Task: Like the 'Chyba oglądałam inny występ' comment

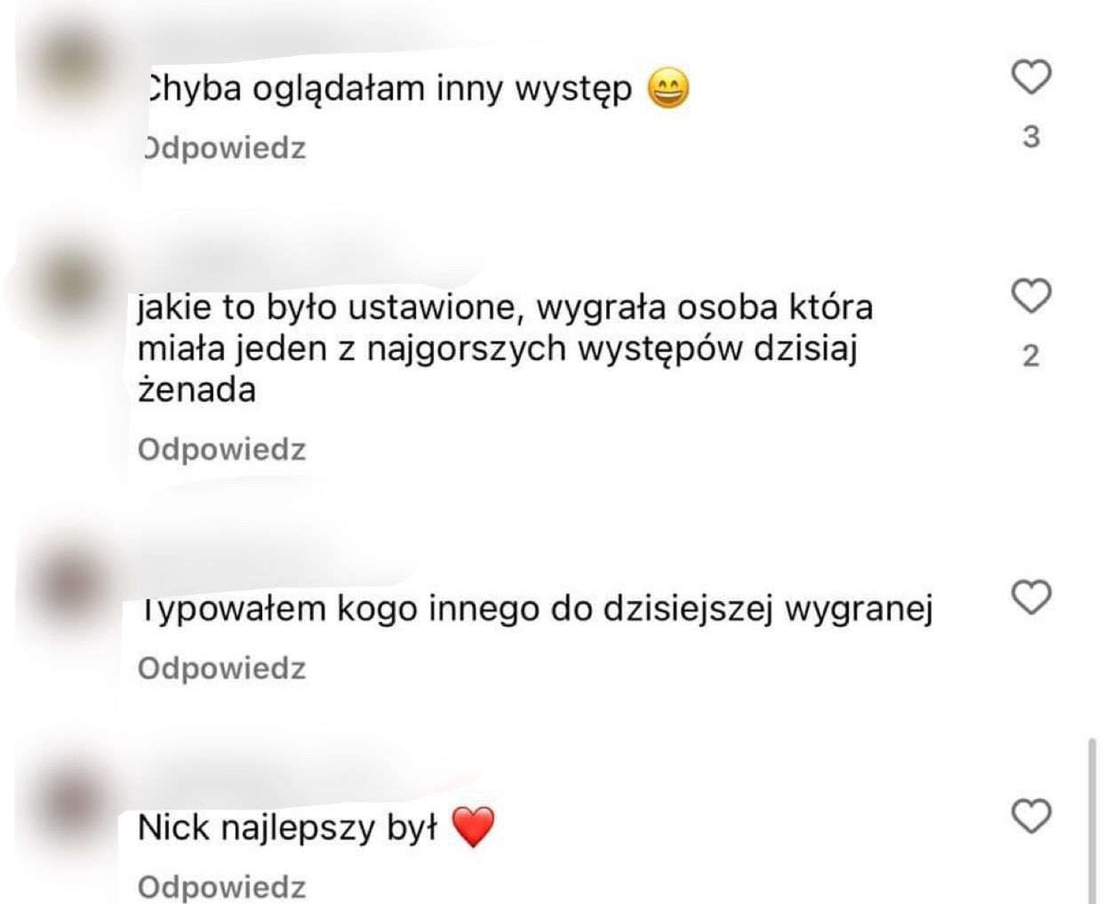Action: (1032, 77)
